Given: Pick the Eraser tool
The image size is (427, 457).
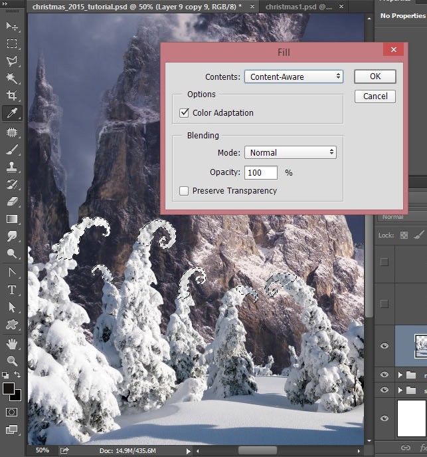Looking at the screenshot, I should point(12,201).
